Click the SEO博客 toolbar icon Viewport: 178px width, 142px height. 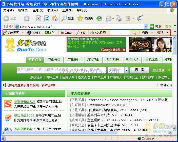[x=5, y=33]
